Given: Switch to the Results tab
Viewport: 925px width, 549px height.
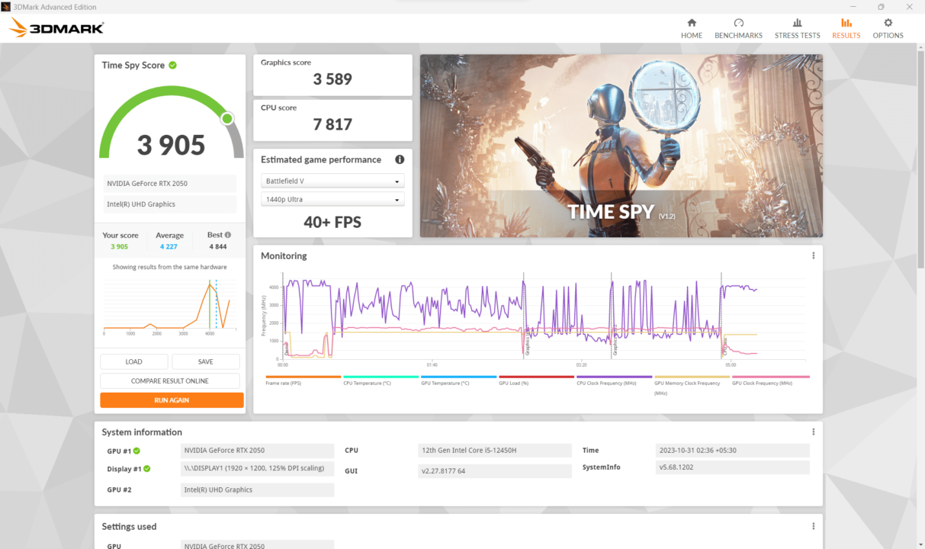Looking at the screenshot, I should point(846,28).
